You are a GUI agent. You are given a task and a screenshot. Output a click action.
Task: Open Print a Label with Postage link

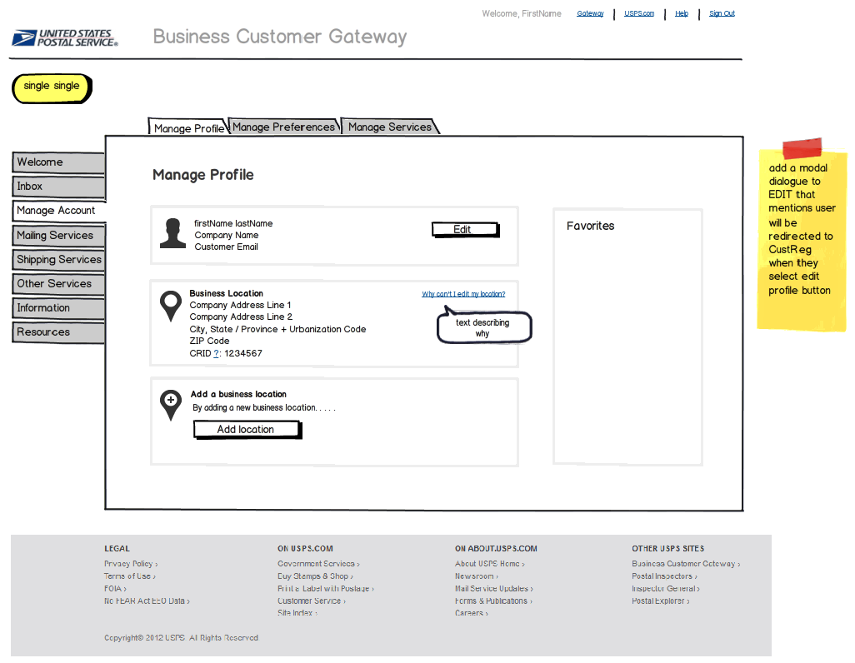326,589
